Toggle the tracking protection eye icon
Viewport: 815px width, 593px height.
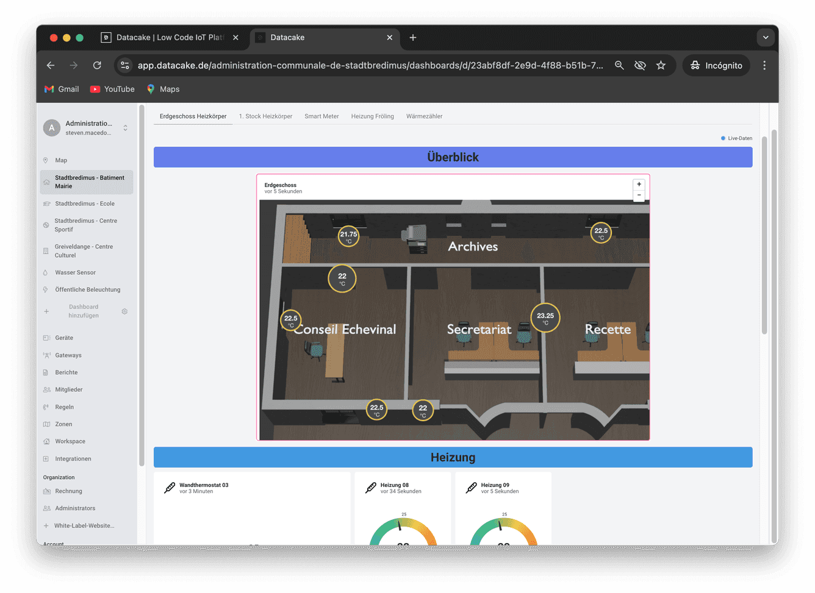(640, 65)
